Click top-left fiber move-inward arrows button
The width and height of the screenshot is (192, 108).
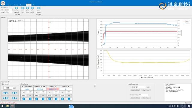click(x=5, y=93)
